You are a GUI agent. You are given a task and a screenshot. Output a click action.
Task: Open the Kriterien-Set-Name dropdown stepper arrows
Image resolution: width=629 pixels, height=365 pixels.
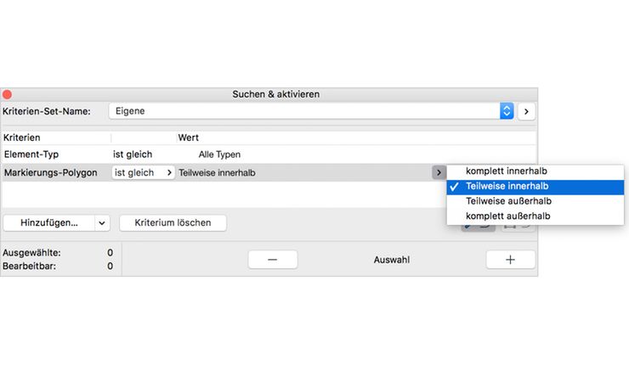(x=507, y=111)
